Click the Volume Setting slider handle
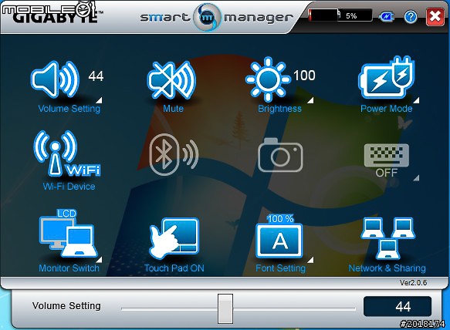The height and width of the screenshot is (330, 450). tap(225, 308)
